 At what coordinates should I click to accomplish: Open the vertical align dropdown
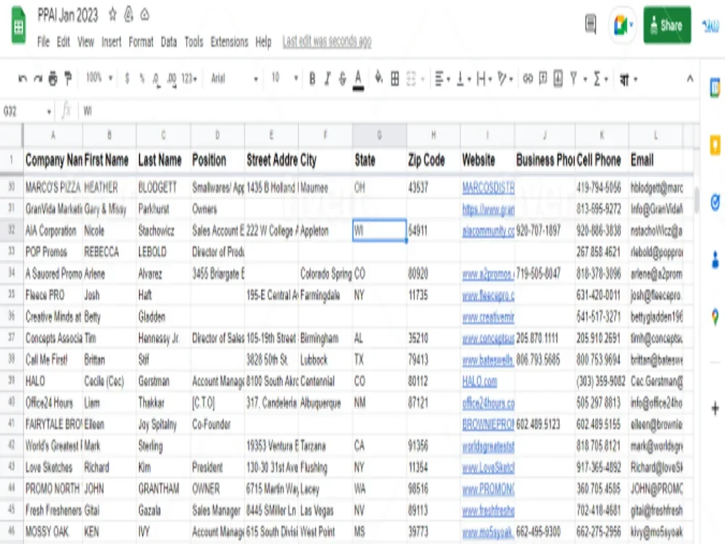[464, 79]
